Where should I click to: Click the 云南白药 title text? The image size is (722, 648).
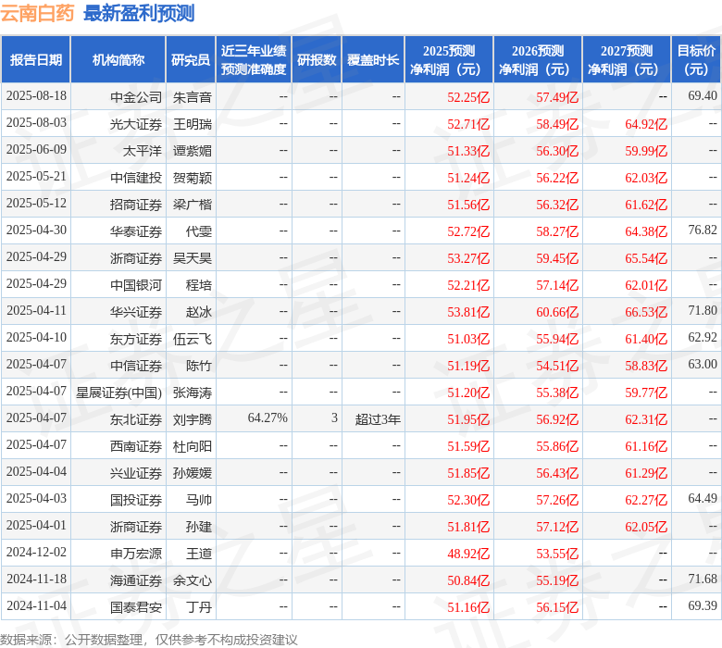pyautogui.click(x=37, y=13)
